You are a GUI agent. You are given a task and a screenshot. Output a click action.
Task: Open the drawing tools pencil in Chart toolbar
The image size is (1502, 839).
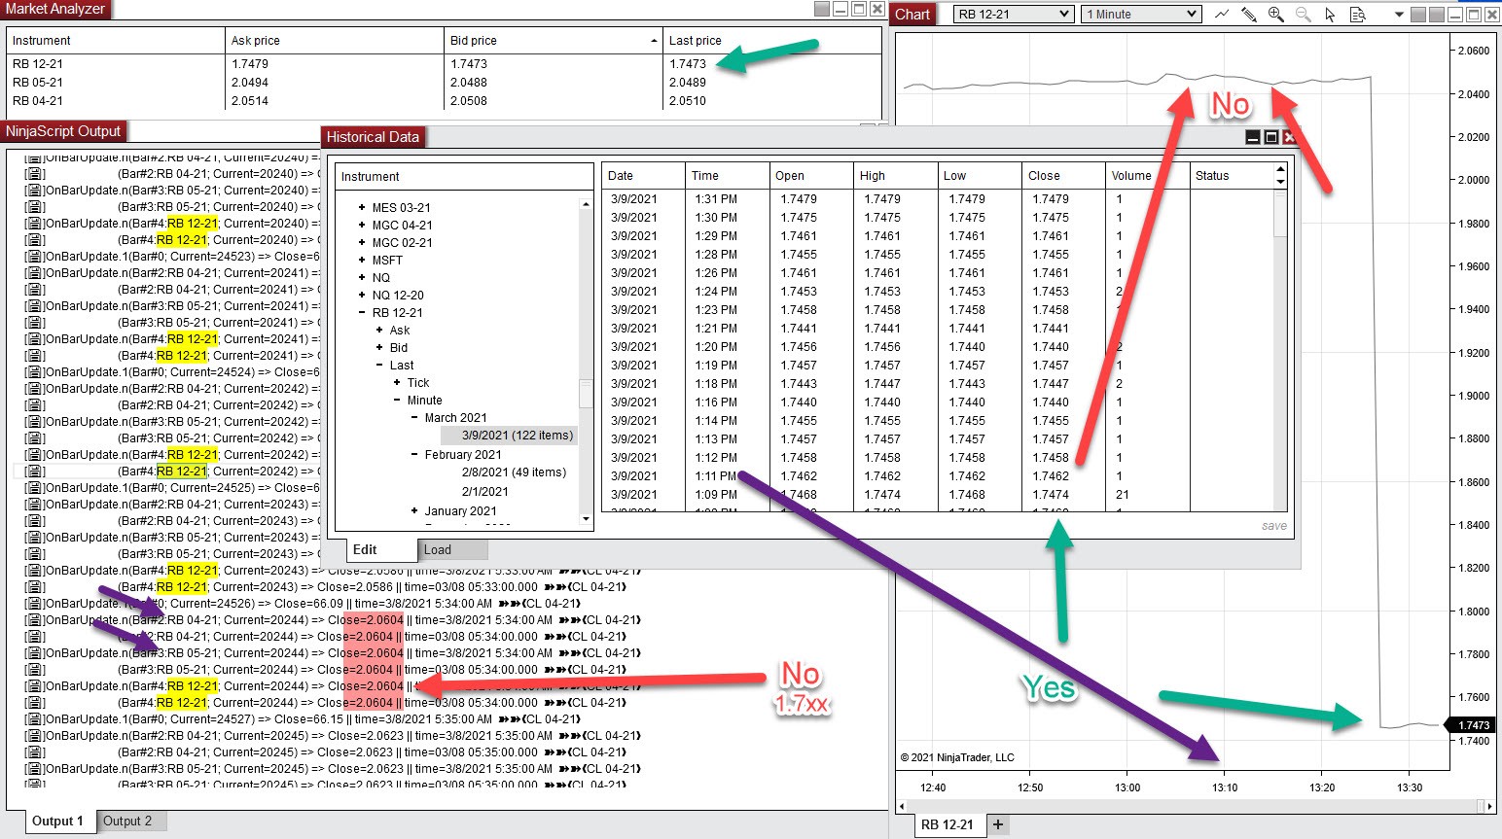coord(1249,15)
